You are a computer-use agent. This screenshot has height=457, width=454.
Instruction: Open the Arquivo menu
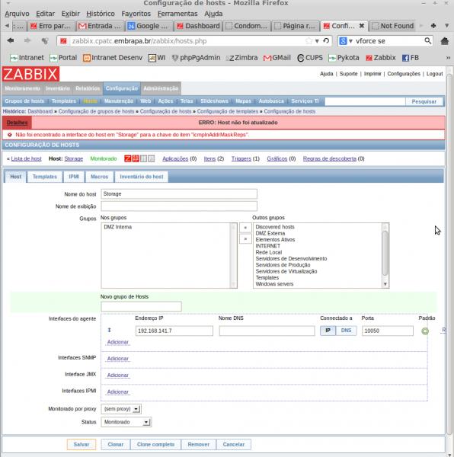pyautogui.click(x=17, y=14)
